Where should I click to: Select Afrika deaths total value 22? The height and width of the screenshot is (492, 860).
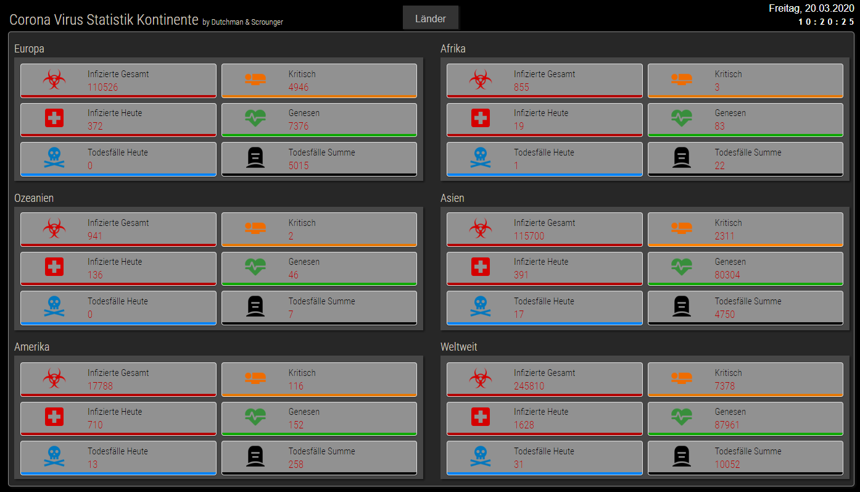click(x=720, y=165)
